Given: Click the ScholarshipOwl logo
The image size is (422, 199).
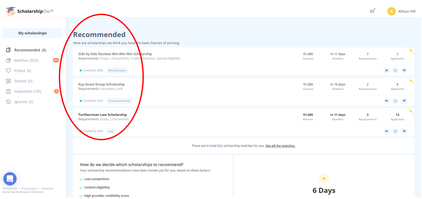Looking at the screenshot, I should pos(30,11).
